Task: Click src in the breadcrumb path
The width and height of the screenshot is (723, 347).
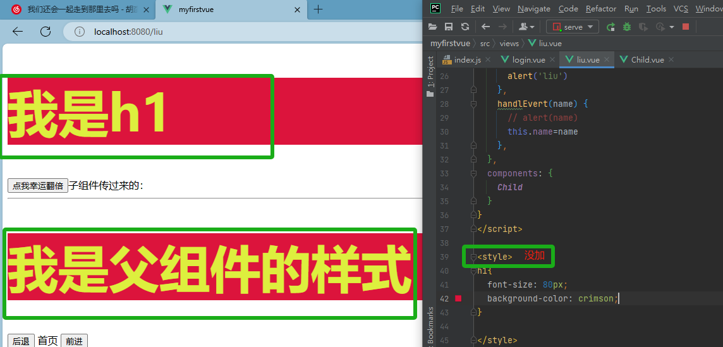Action: tap(485, 44)
